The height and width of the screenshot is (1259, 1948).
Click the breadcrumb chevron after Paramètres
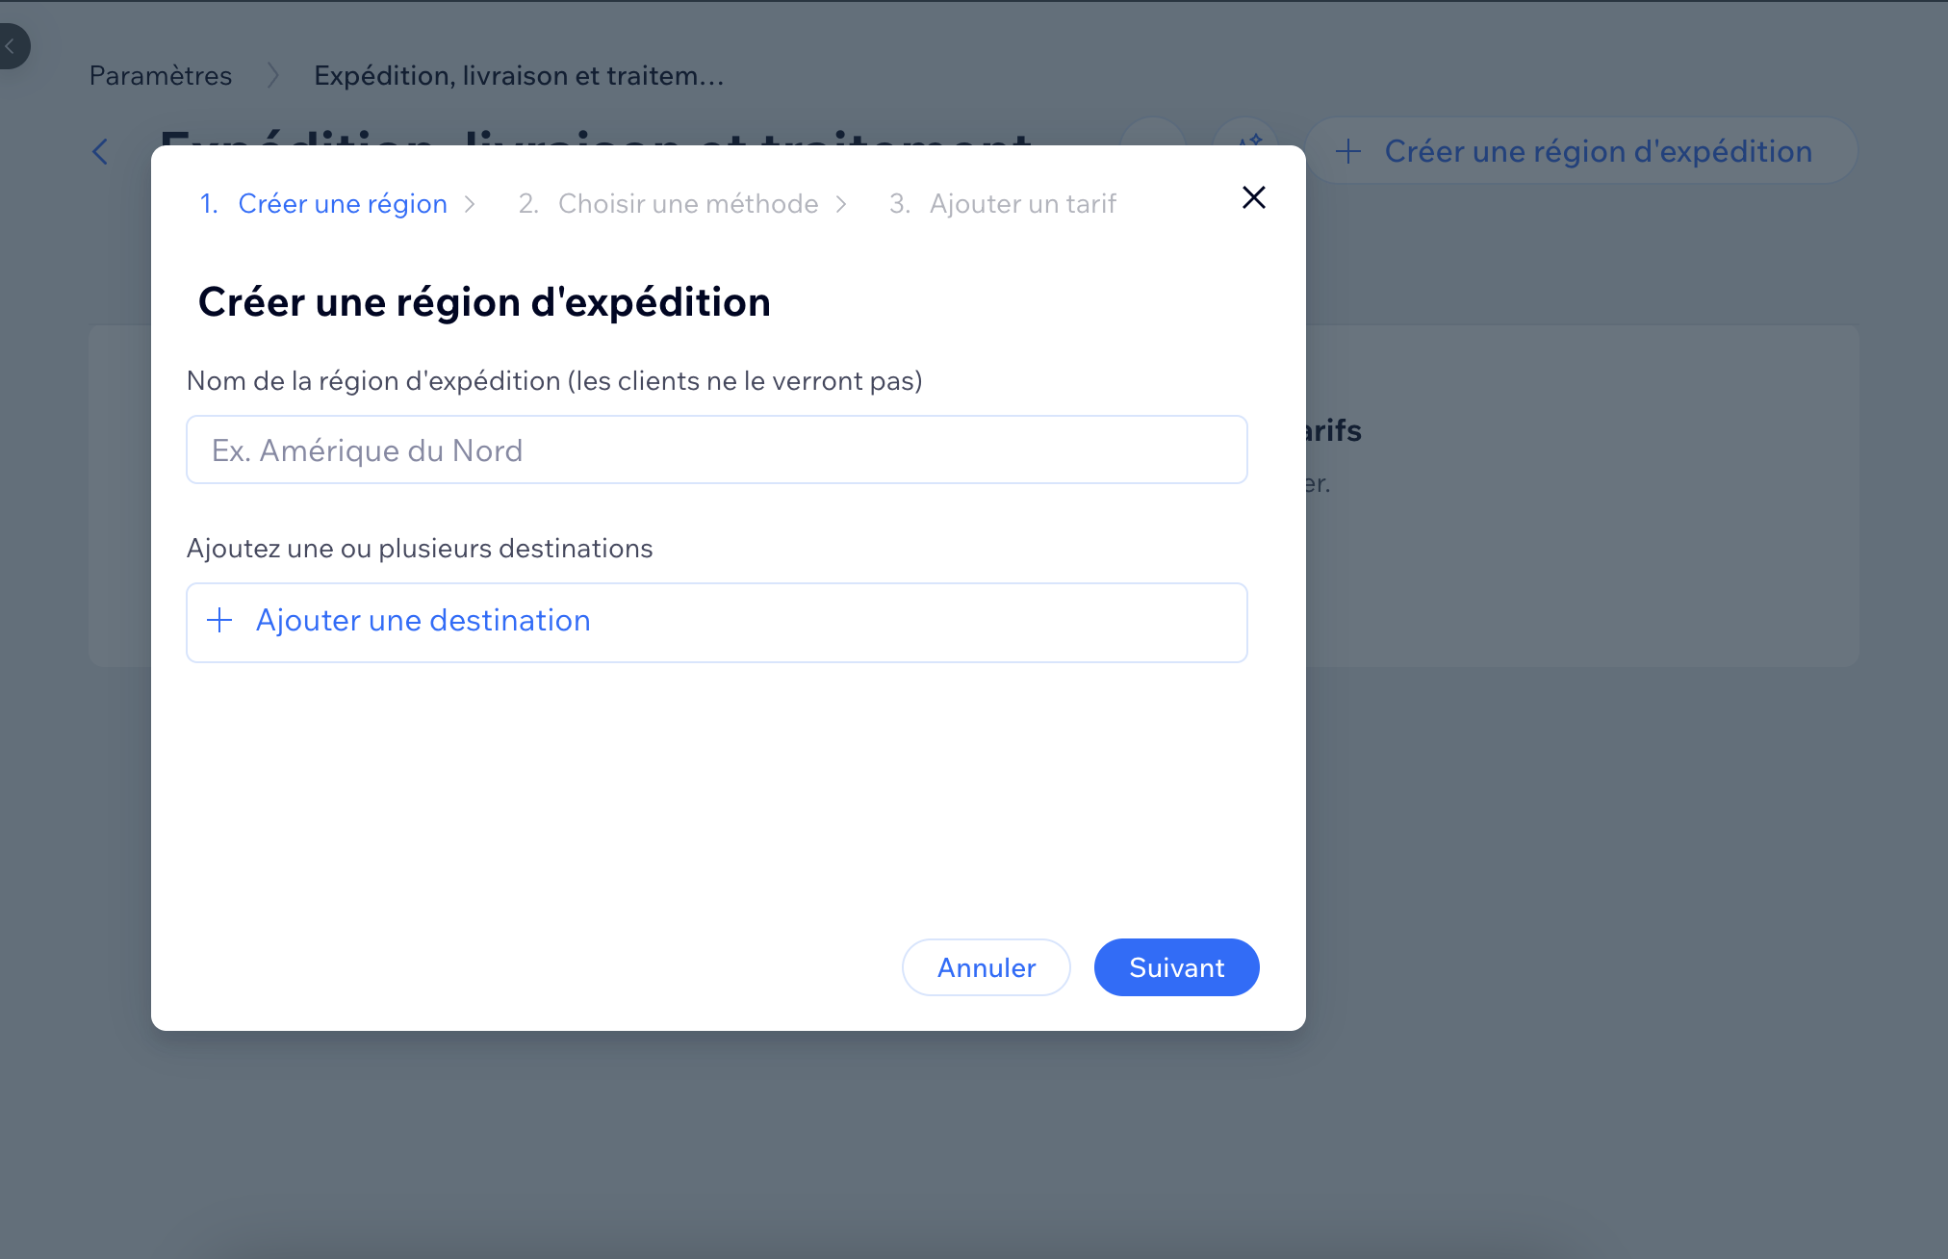point(273,75)
